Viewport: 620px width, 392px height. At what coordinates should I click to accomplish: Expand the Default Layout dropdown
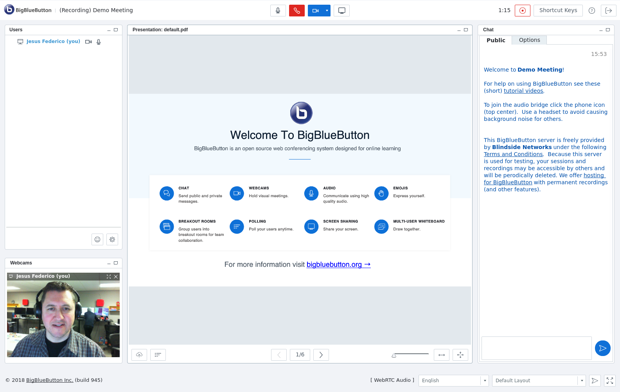[539, 381]
